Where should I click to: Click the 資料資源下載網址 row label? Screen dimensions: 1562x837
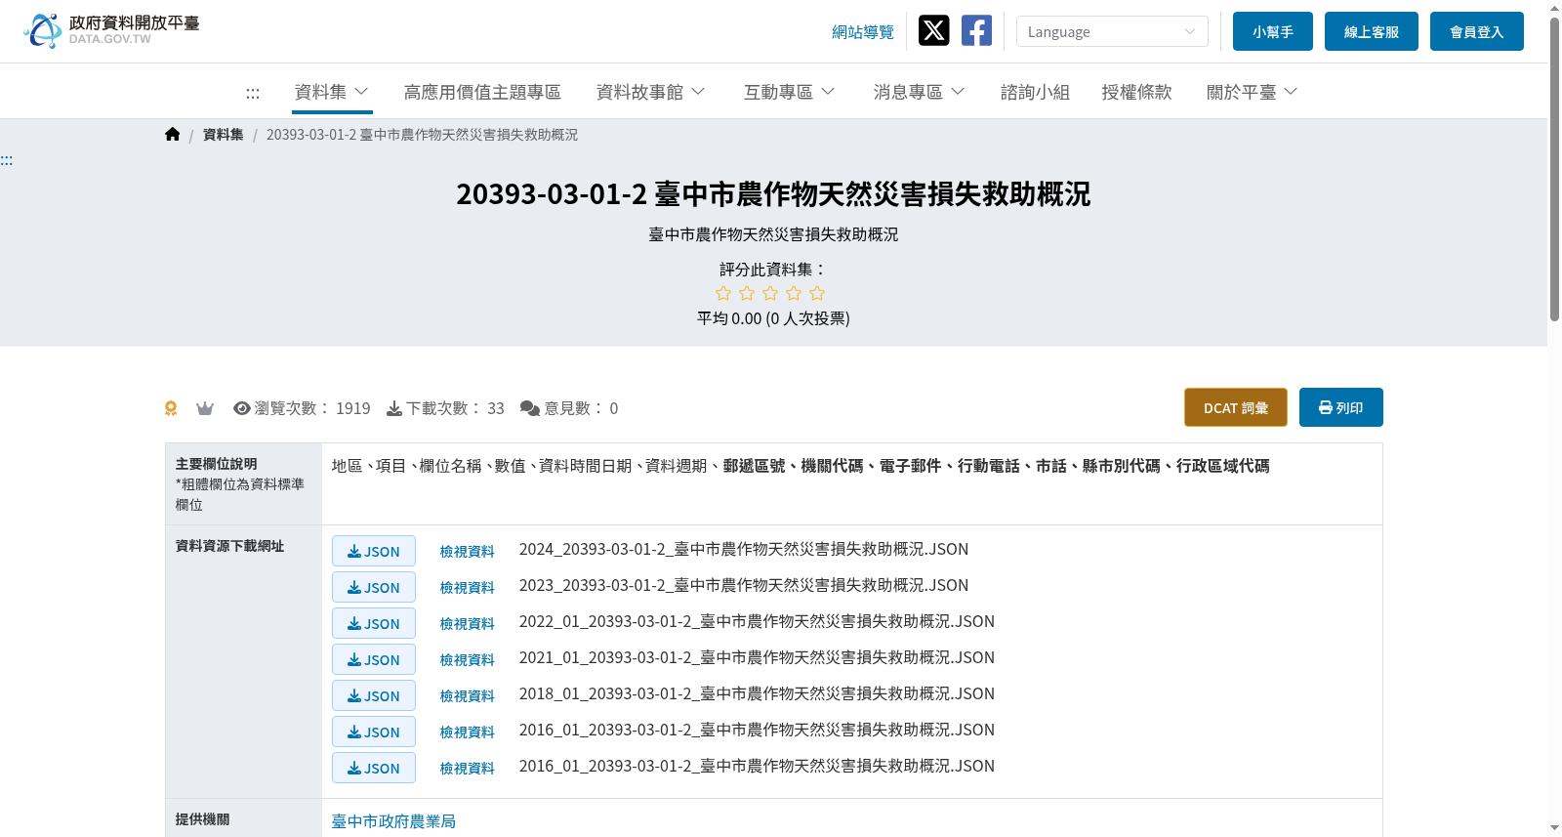pos(229,546)
